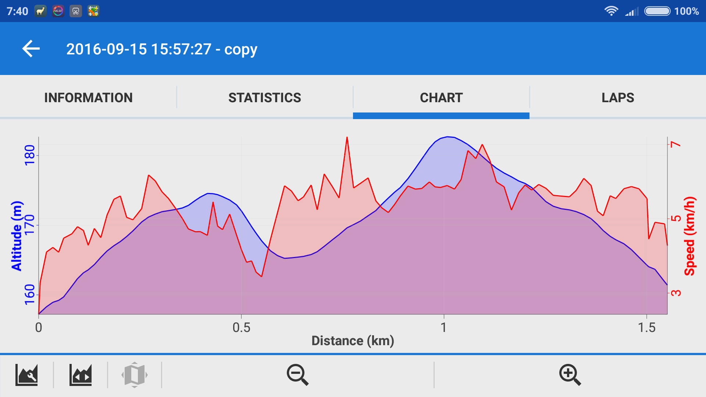Tap the chart horizontal scroll icon

click(81, 375)
